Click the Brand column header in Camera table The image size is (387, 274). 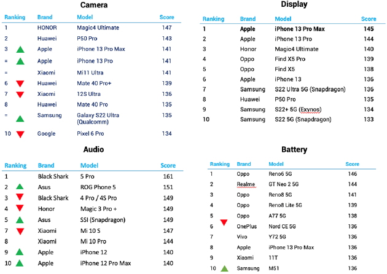click(x=45, y=17)
